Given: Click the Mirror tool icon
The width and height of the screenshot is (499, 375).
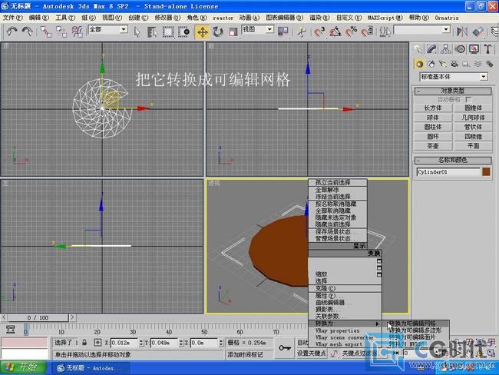Looking at the screenshot, I should click(462, 32).
